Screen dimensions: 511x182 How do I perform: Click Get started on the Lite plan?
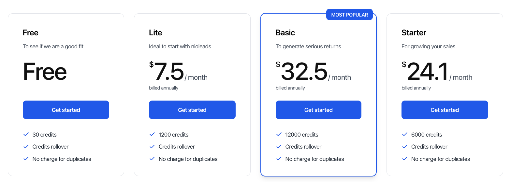click(x=192, y=110)
